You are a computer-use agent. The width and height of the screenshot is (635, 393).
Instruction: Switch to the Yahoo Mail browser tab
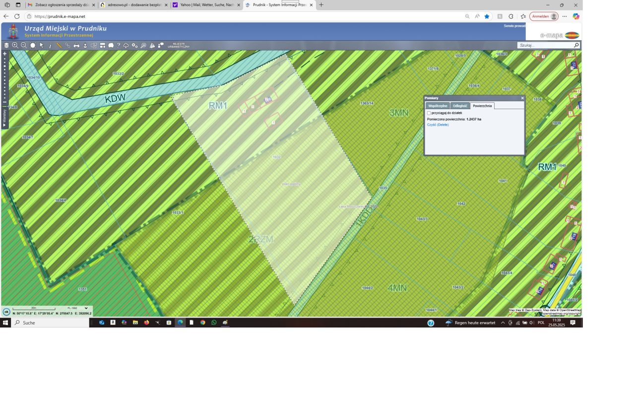click(x=207, y=5)
